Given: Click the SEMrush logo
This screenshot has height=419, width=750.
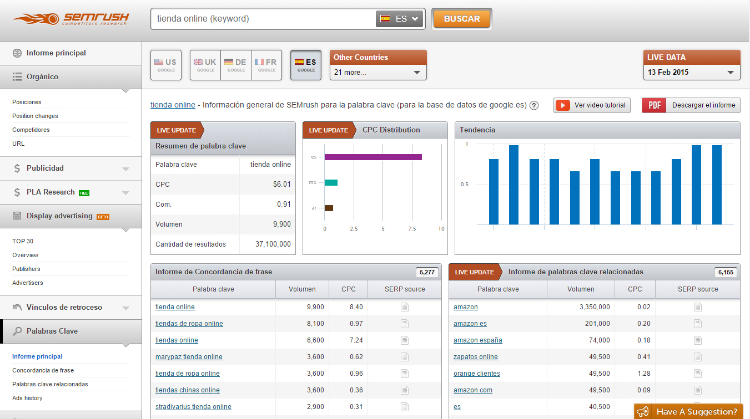Looking at the screenshot, I should (71, 18).
